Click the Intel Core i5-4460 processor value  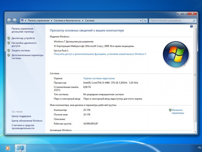coord(111,83)
